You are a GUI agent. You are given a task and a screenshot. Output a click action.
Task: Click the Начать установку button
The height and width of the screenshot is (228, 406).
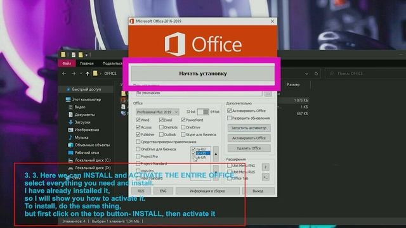click(x=203, y=73)
